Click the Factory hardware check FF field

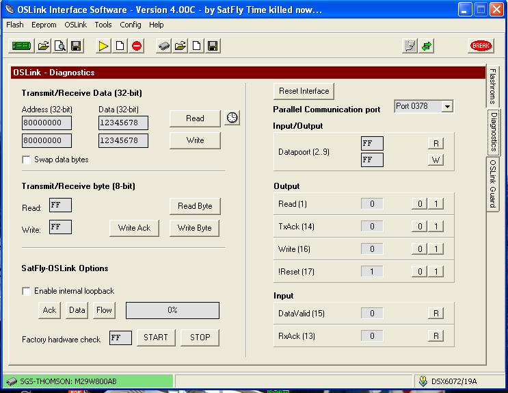coord(120,338)
